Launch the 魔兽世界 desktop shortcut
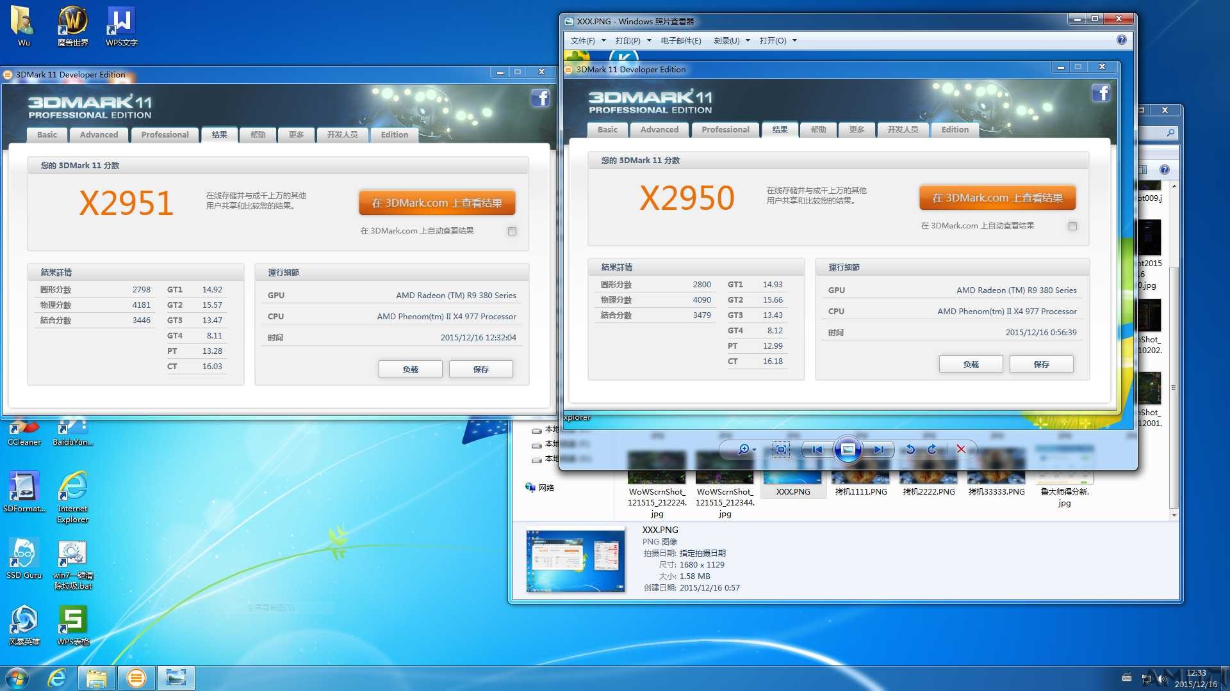The image size is (1230, 691). (72, 26)
